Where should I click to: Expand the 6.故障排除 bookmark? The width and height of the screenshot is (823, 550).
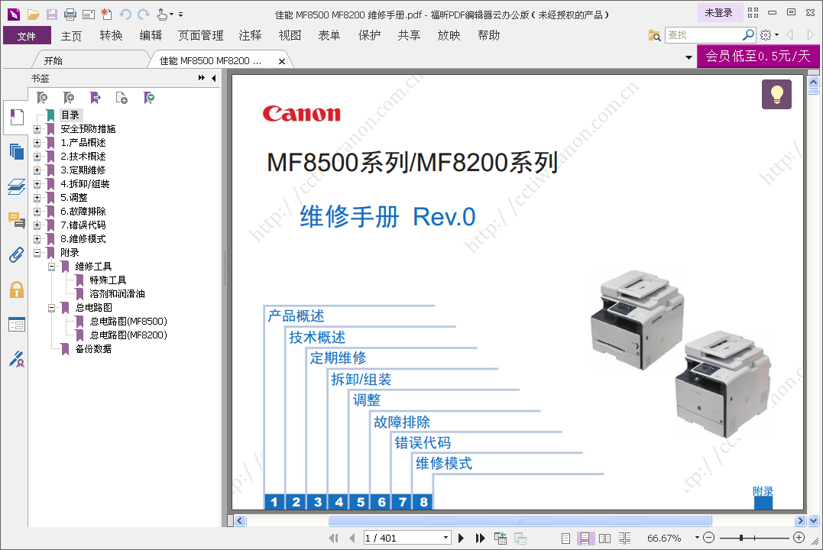click(37, 212)
